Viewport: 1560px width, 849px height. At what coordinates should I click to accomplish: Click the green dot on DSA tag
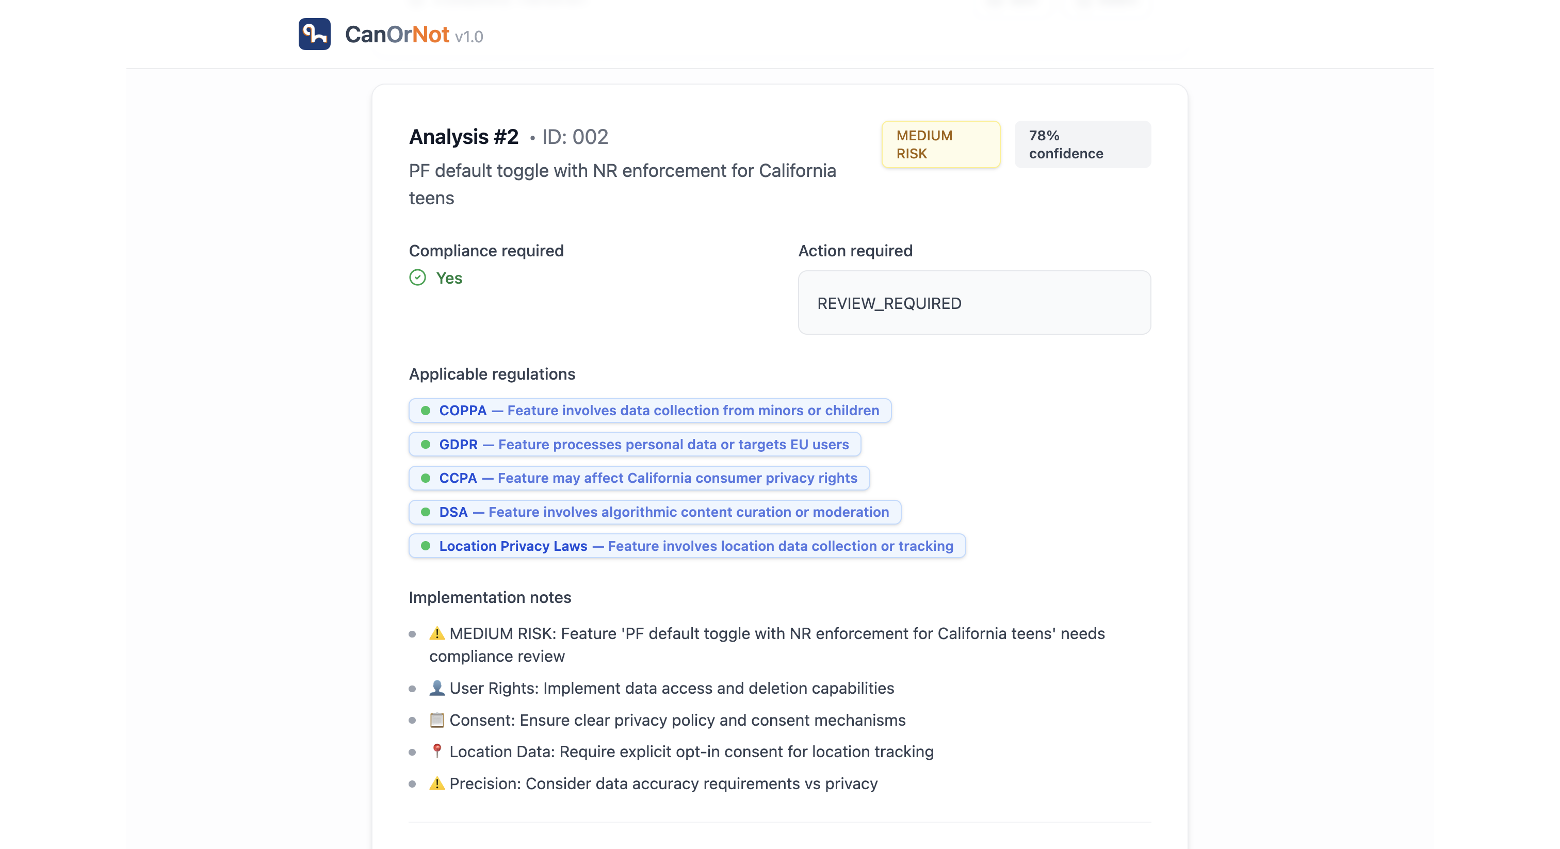coord(426,512)
